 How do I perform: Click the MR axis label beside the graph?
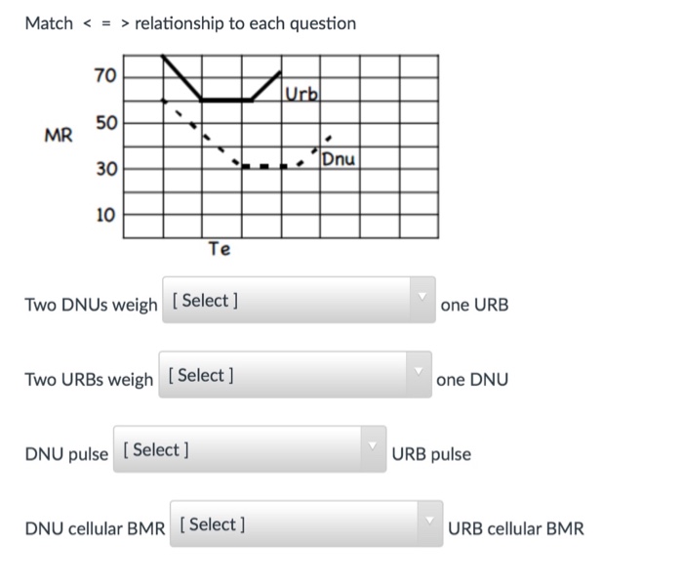pos(59,136)
